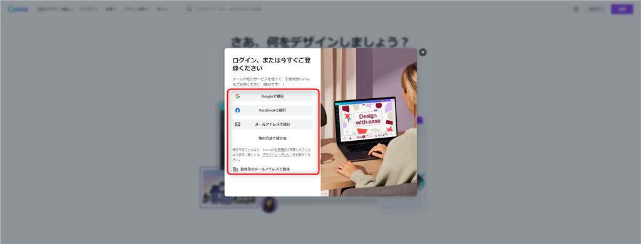Open the プランと価格 header menu
641x244 pixels.
pyautogui.click(x=136, y=9)
